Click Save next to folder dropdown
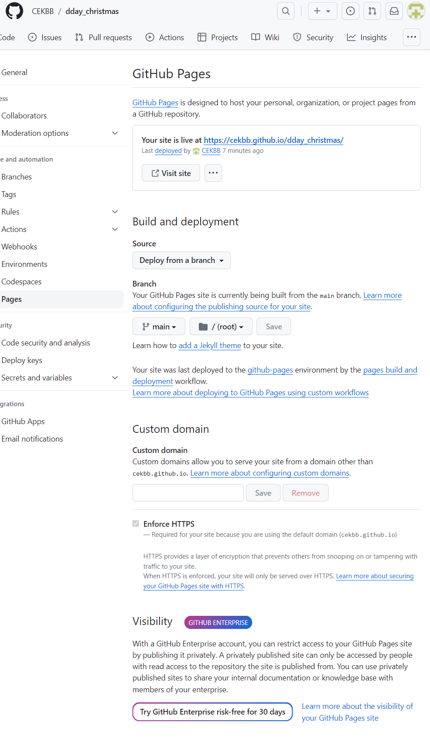Screen dimensions: 430x739 coord(274,327)
